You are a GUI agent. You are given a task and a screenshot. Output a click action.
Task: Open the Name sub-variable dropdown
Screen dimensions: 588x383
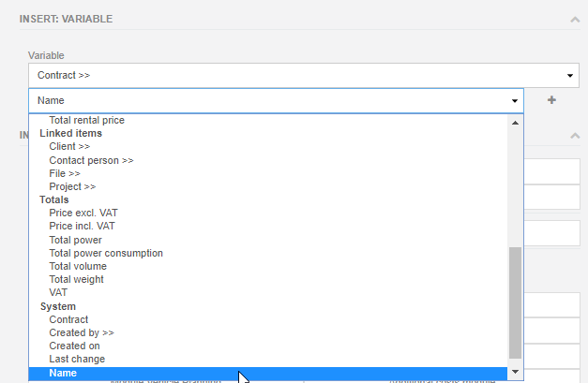[x=276, y=101]
